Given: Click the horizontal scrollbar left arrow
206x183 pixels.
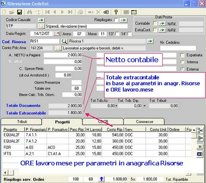Looking at the screenshot, I should pos(5,172).
